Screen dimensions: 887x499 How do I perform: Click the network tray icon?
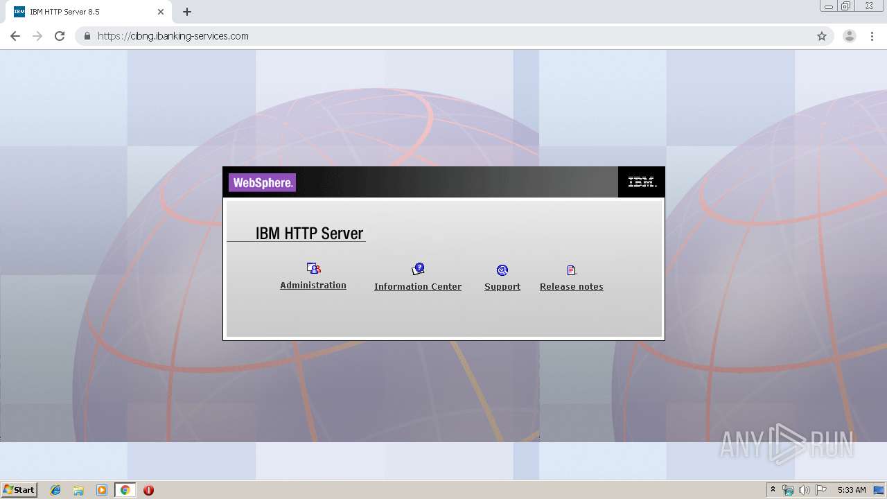point(788,490)
